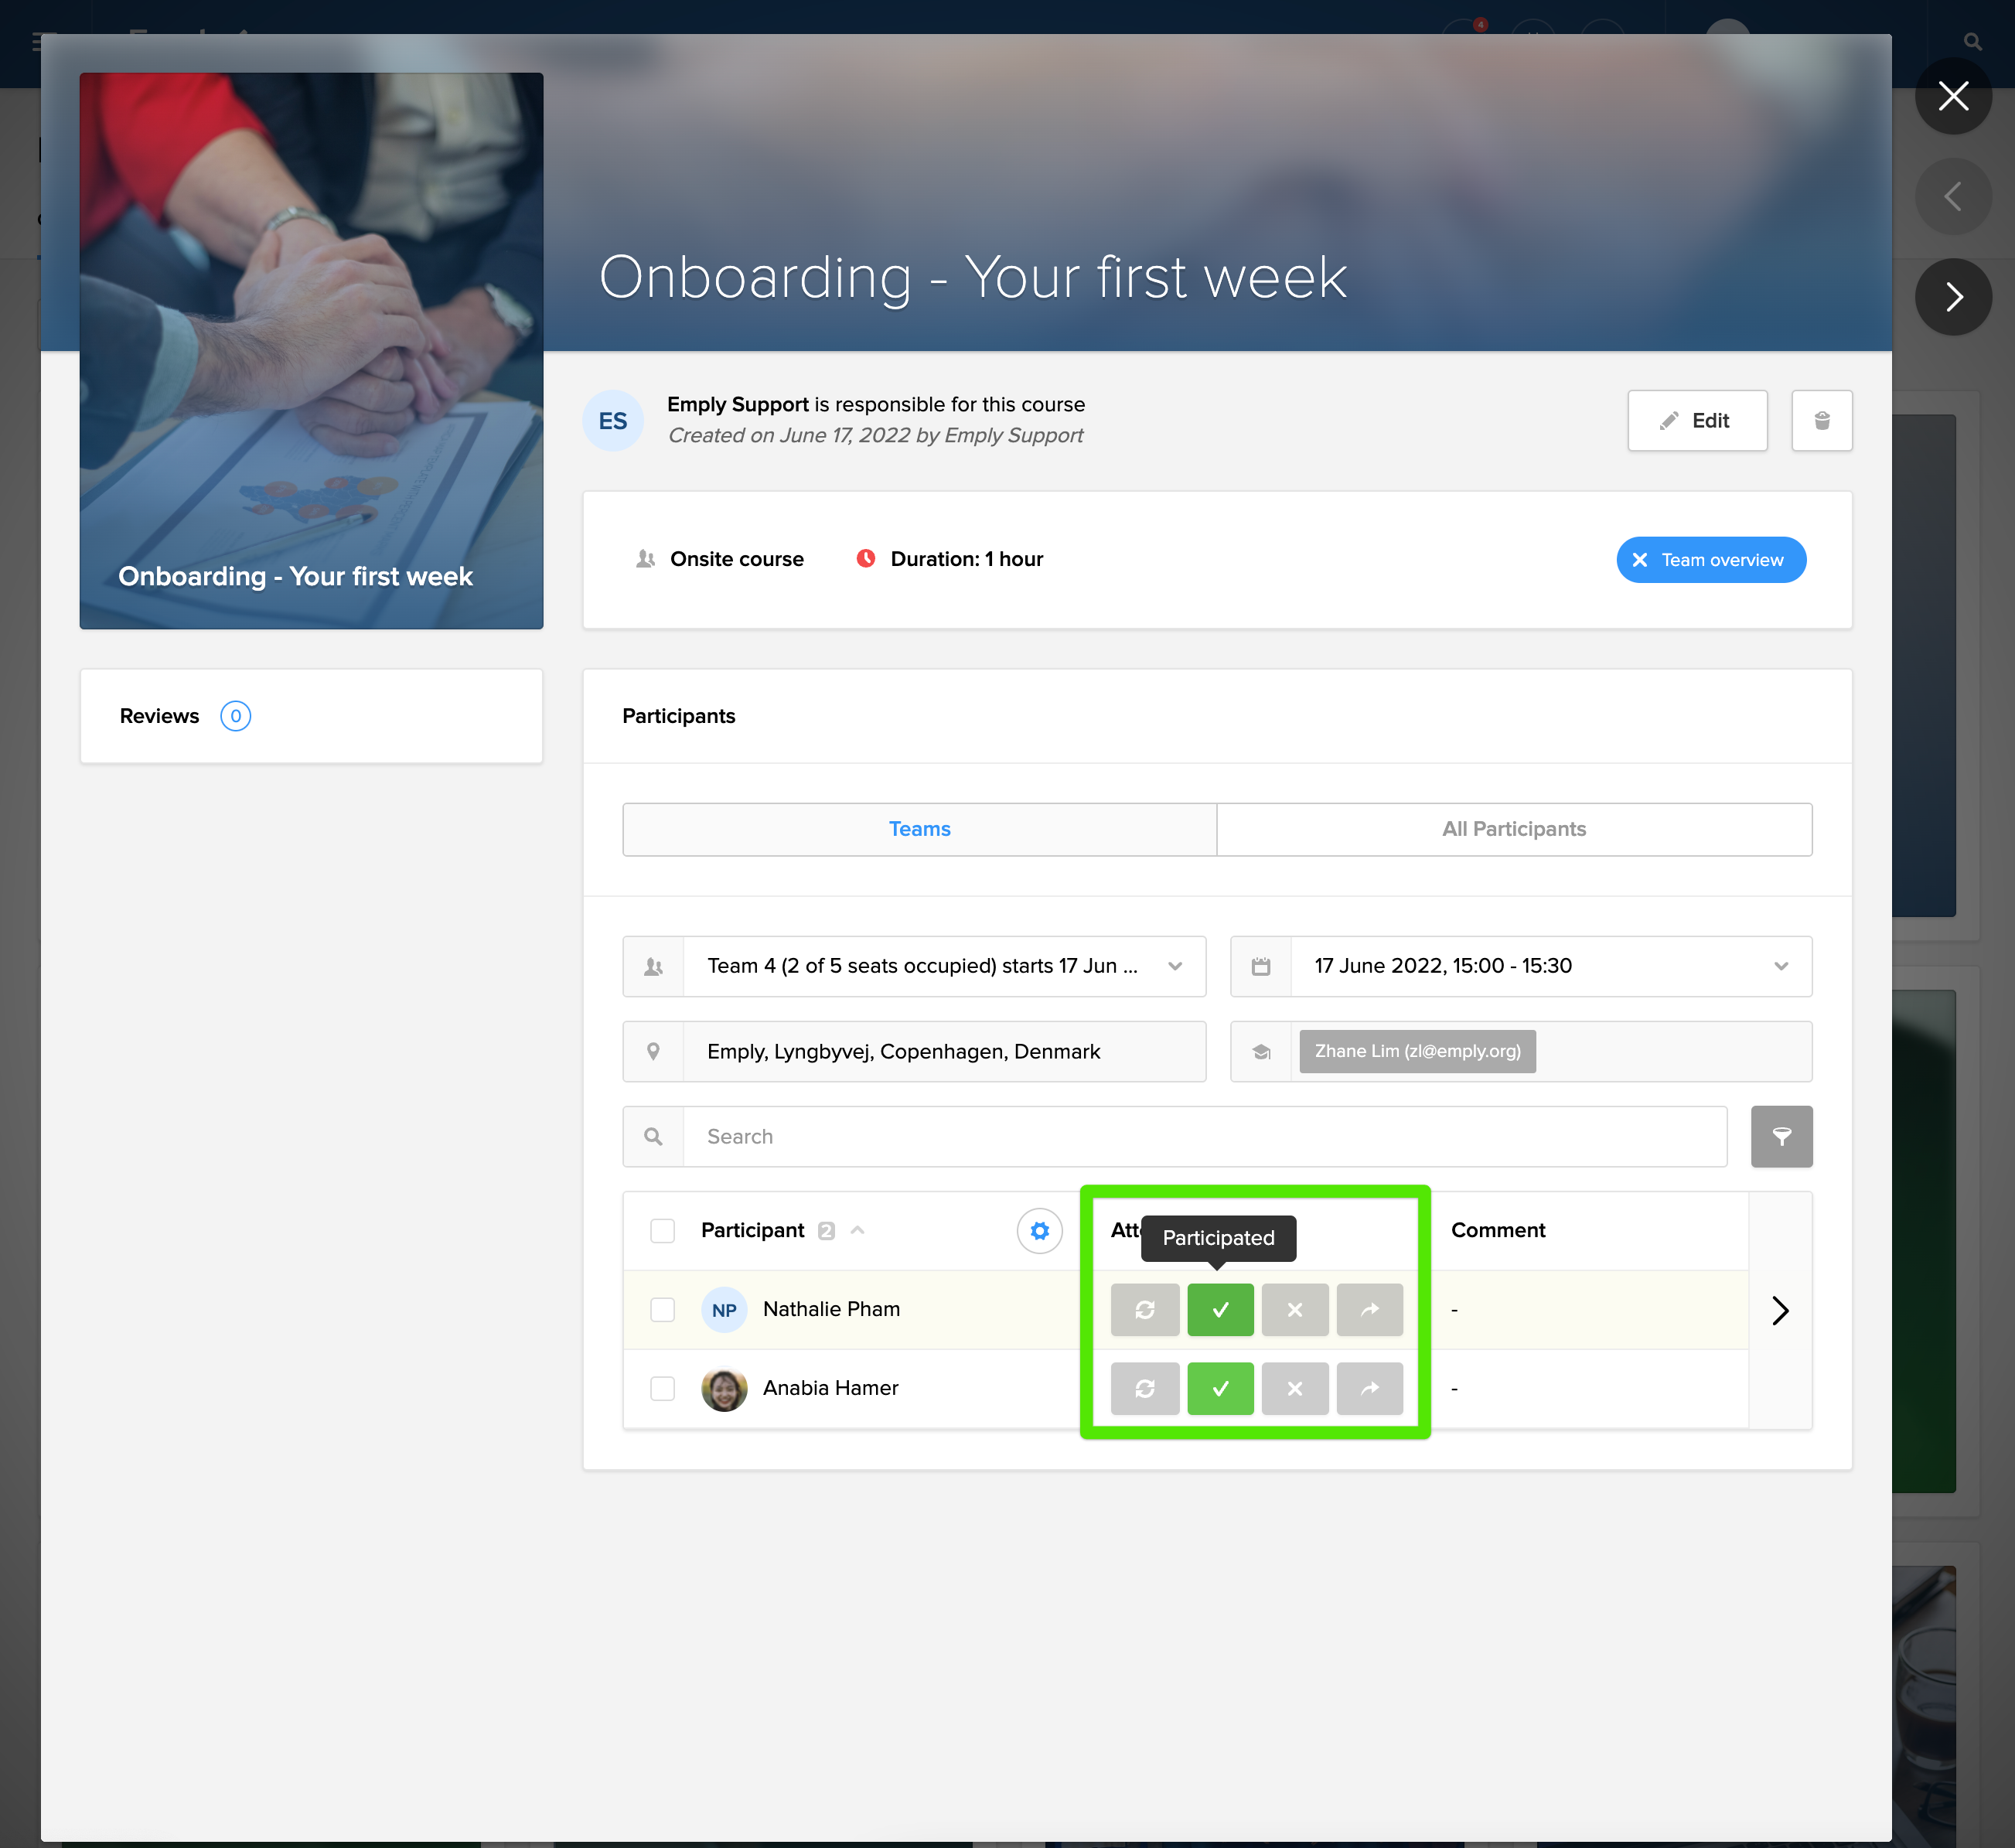Check Anabia Hamer's row checkbox
The width and height of the screenshot is (2015, 1848).
coord(662,1388)
